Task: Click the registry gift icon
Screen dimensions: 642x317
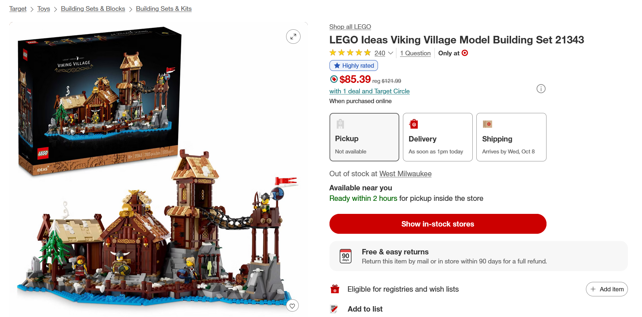Action: click(x=335, y=289)
